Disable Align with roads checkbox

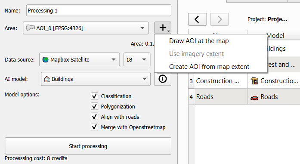pyautogui.click(x=95, y=117)
